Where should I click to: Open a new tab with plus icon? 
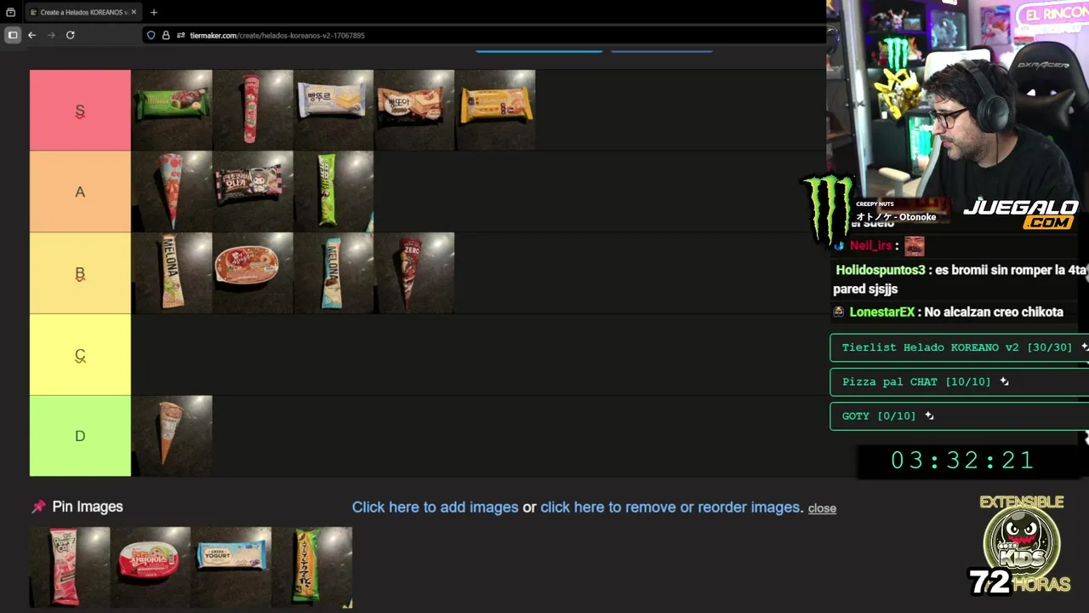154,12
